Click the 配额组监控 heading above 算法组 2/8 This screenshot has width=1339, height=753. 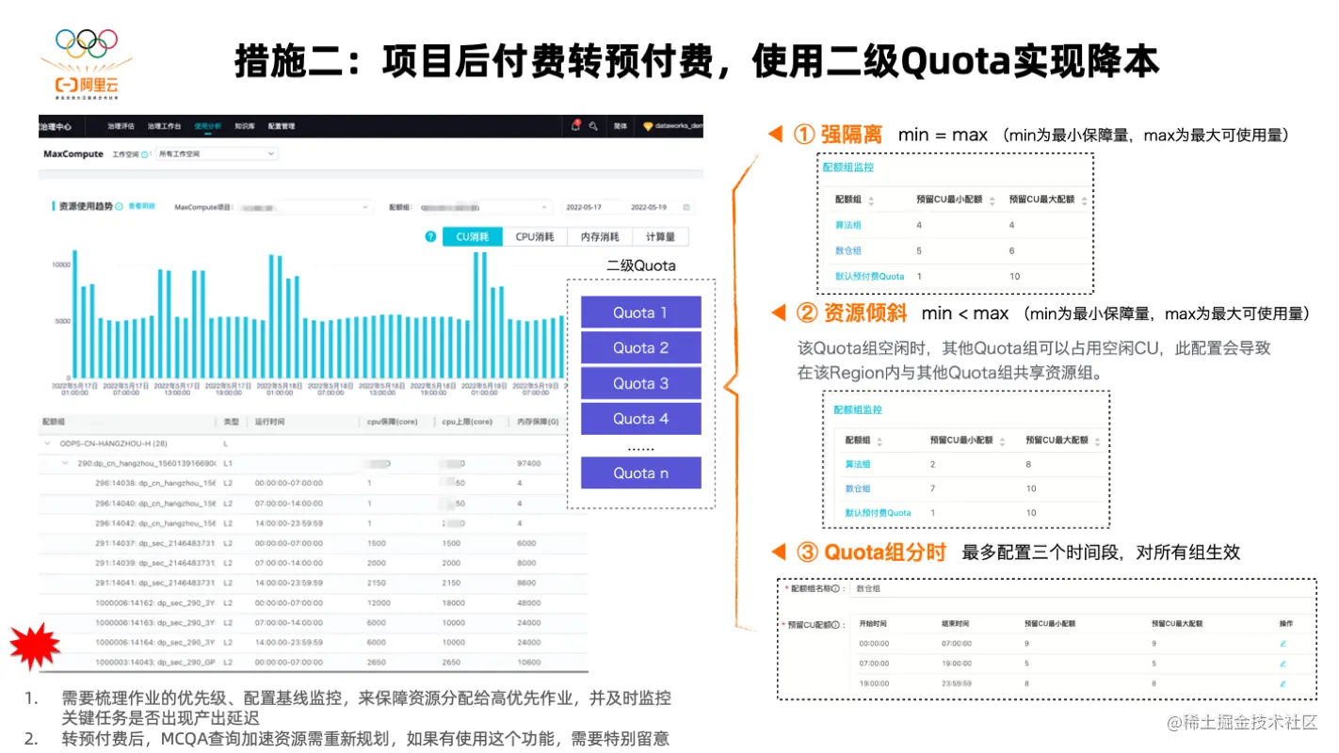858,409
